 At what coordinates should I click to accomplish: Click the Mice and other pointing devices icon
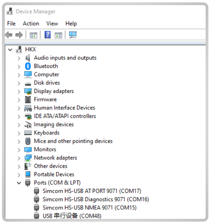[28, 141]
